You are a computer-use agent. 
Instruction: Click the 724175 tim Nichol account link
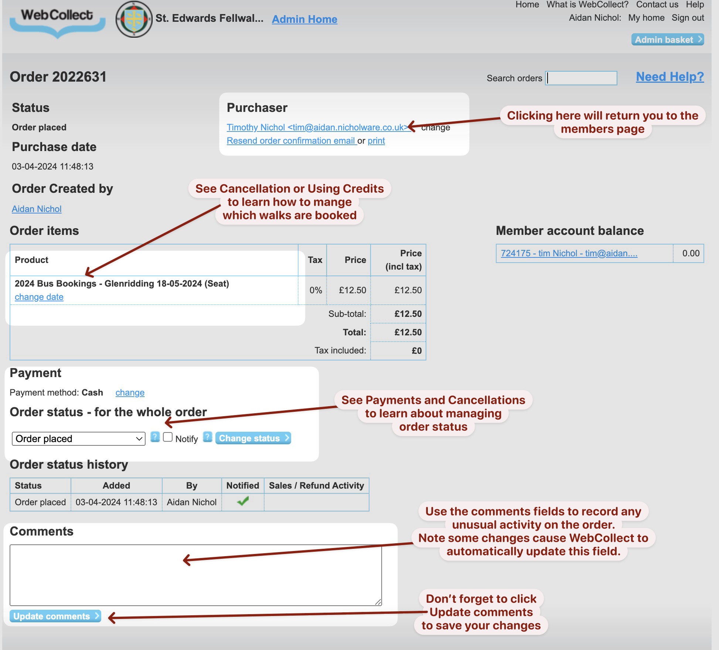pos(570,253)
